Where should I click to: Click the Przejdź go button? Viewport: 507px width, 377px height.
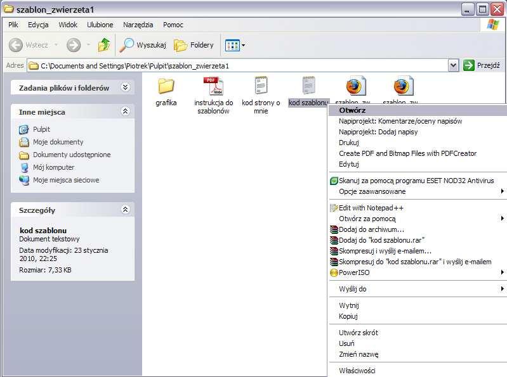[x=482, y=65]
